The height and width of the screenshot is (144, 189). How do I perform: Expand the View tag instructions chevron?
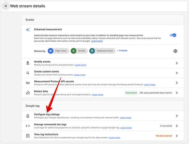click(x=177, y=136)
